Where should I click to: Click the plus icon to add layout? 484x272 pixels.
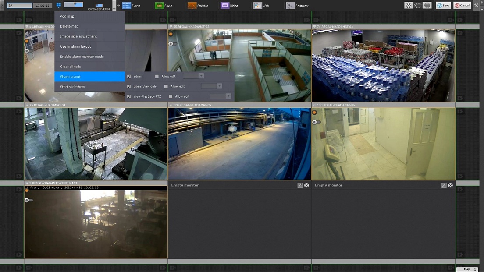pyautogui.click(x=118, y=6)
